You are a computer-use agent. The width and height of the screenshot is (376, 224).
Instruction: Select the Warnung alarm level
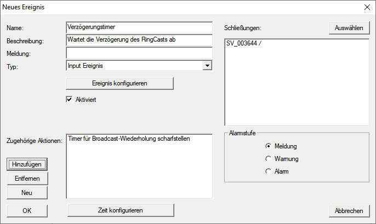[x=268, y=159]
